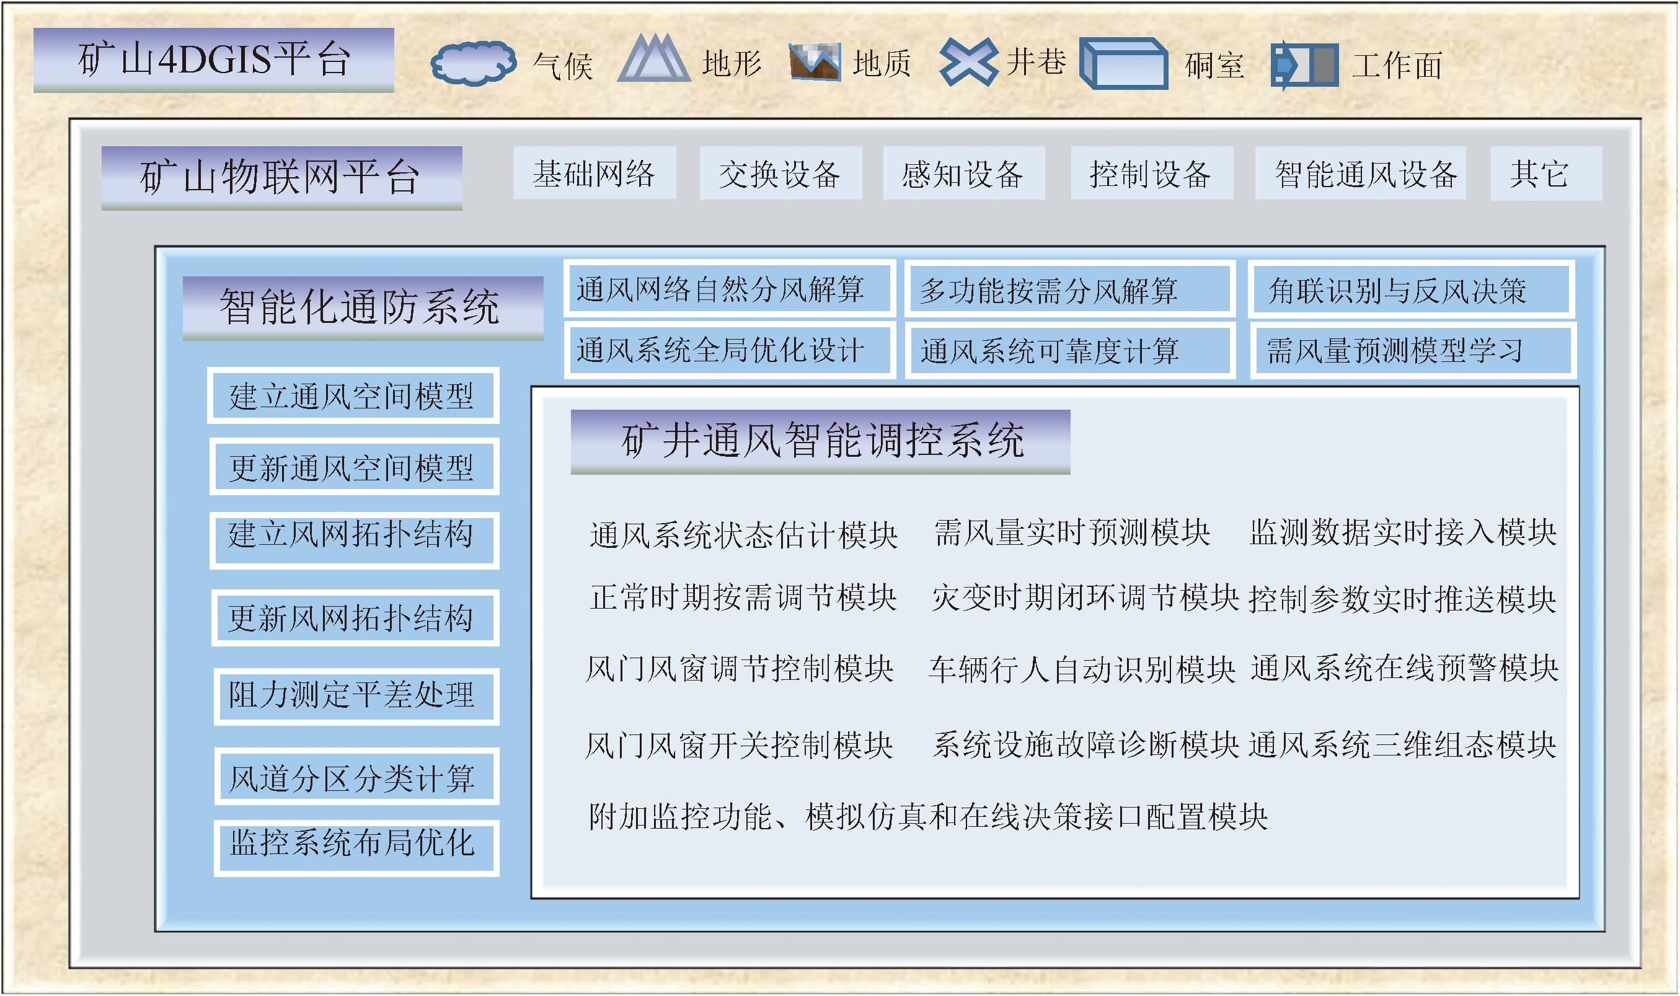Click 监测数据实时接入模块 text
The height and width of the screenshot is (996, 1680).
click(1403, 532)
